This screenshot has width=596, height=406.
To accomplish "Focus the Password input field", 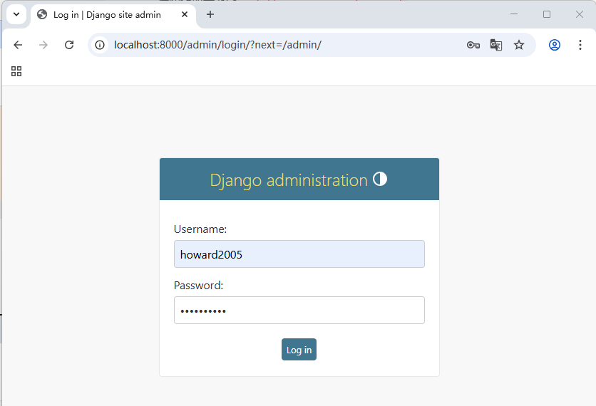I will point(299,311).
